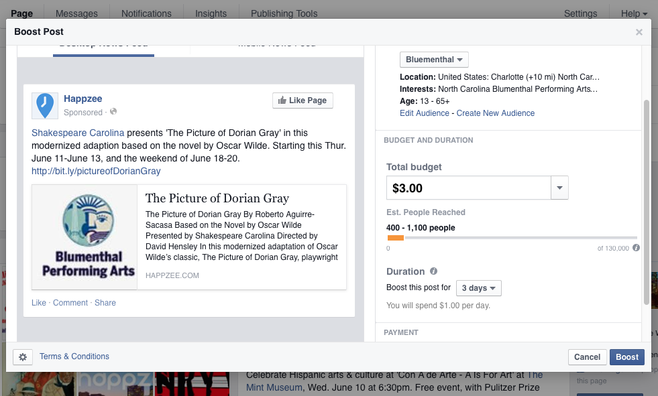The height and width of the screenshot is (396, 658).
Task: Click Share under the post preview
Action: [x=105, y=303]
